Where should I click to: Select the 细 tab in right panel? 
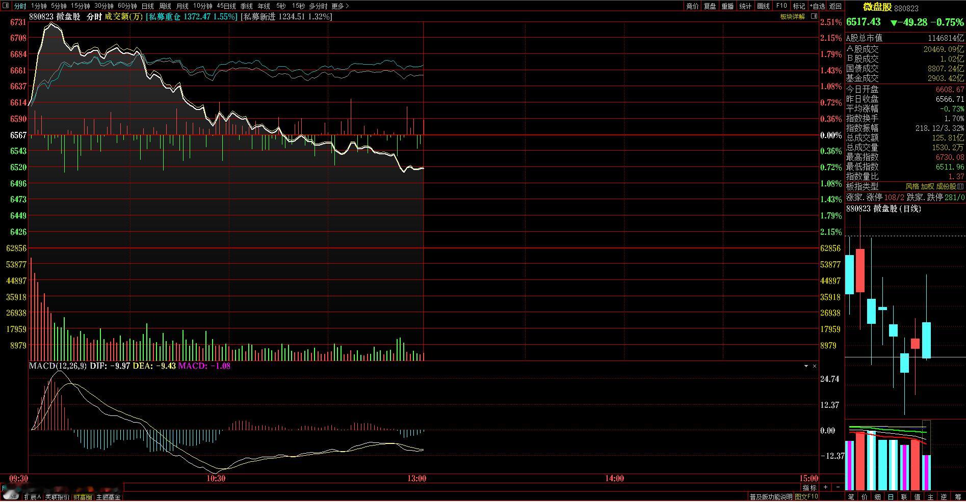pyautogui.click(x=877, y=497)
